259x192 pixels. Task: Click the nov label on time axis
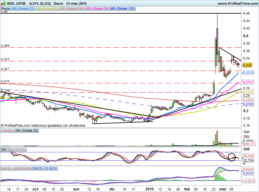(76, 189)
